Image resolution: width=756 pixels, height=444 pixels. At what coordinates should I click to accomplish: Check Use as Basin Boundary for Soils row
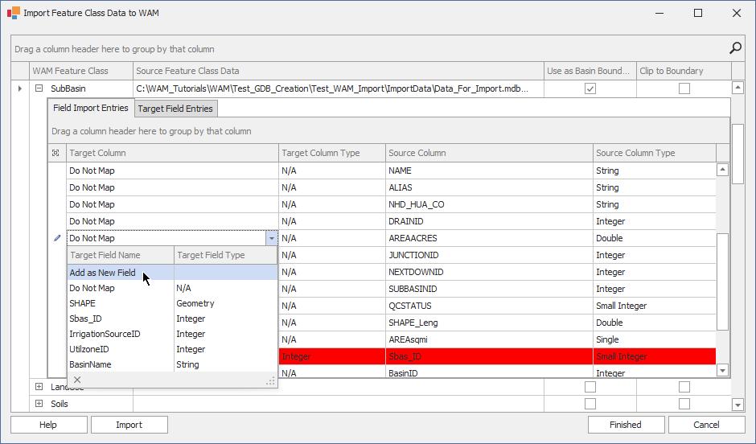[590, 404]
